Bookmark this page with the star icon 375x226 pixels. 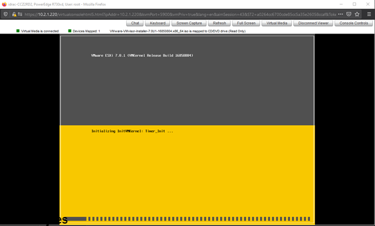[357, 14]
